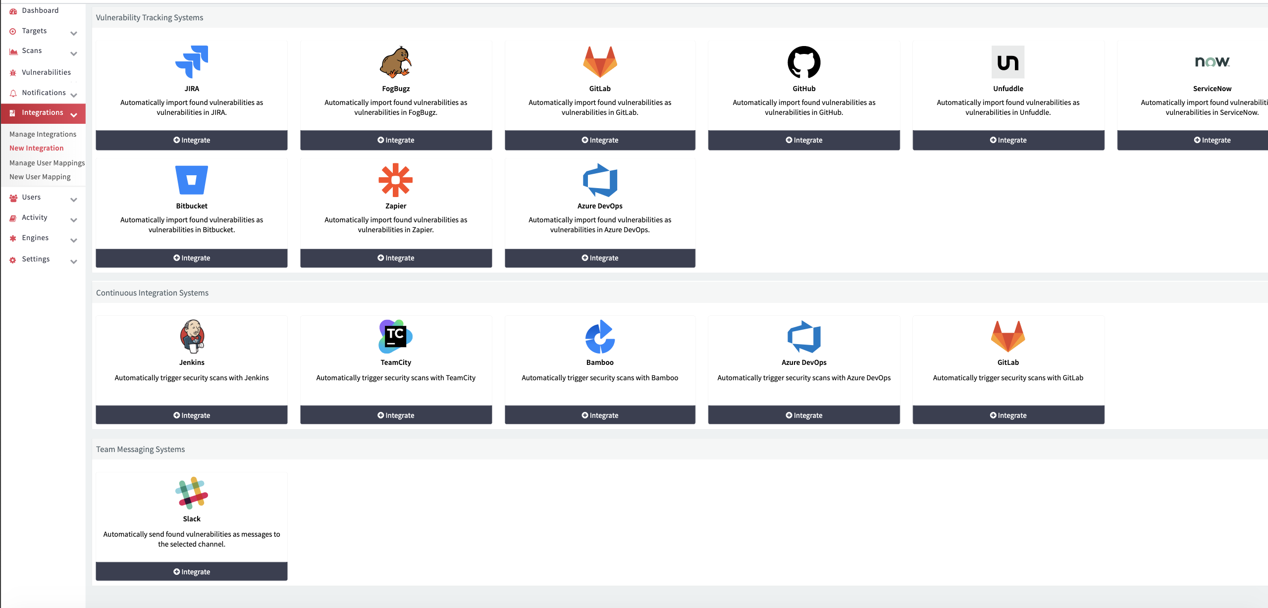Go to the Vulnerabilities page
1268x608 pixels.
pos(46,72)
